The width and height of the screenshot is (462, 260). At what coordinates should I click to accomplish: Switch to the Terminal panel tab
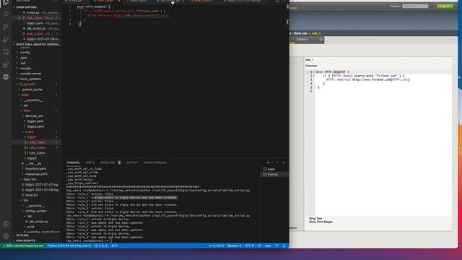73,162
